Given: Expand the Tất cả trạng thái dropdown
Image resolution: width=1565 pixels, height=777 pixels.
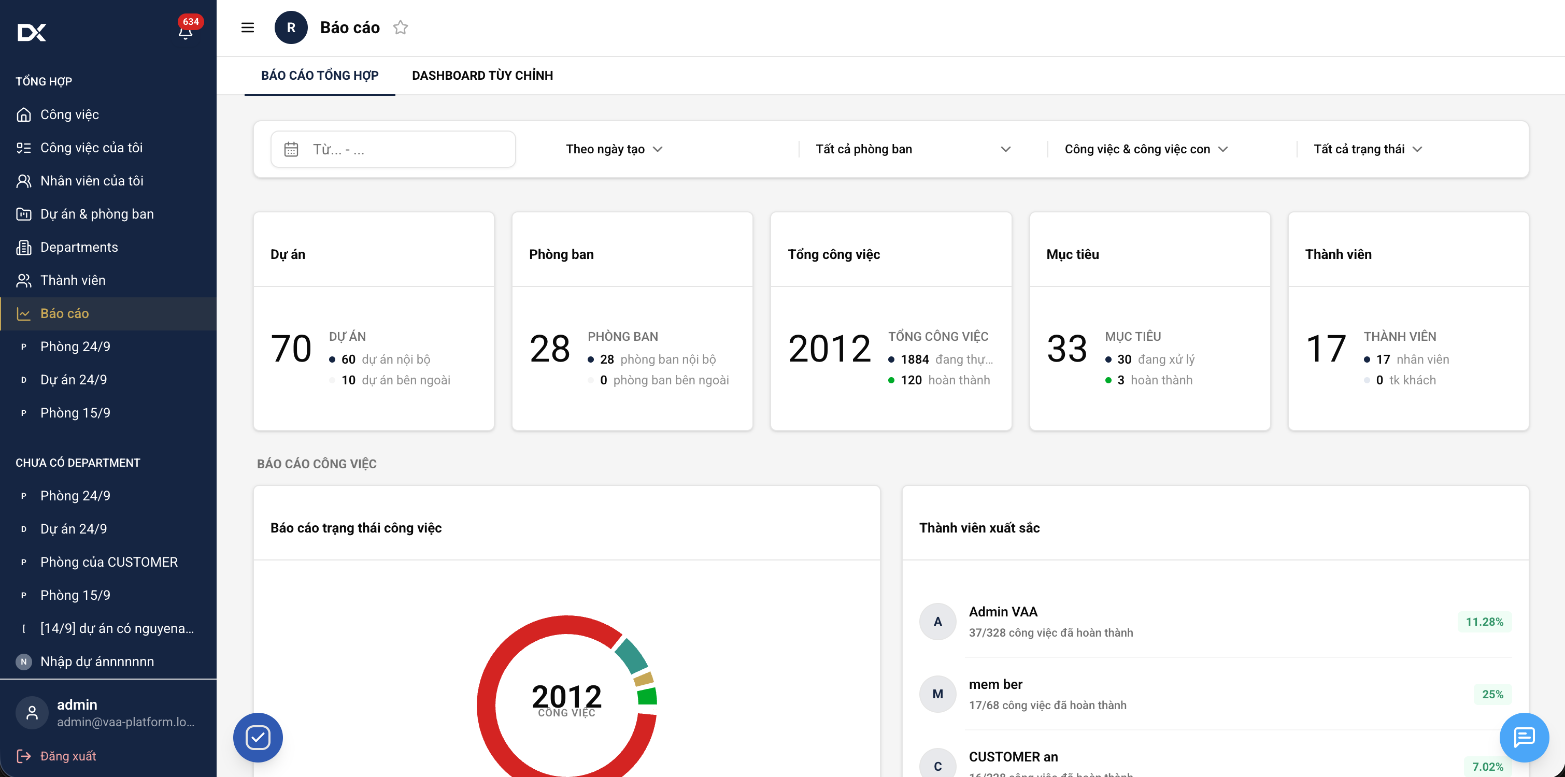Looking at the screenshot, I should (x=1368, y=149).
